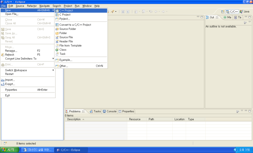Click the Next Annotation toolbar icon
Image resolution: width=253 pixels, height=153 pixels.
(136, 12)
